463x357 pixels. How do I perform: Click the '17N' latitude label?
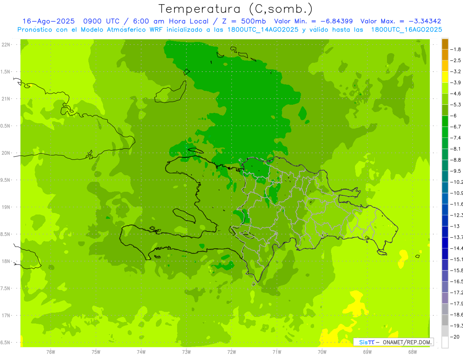(x=5, y=315)
